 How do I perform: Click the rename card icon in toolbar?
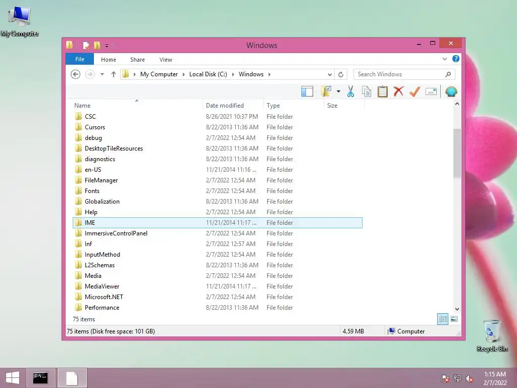[431, 91]
